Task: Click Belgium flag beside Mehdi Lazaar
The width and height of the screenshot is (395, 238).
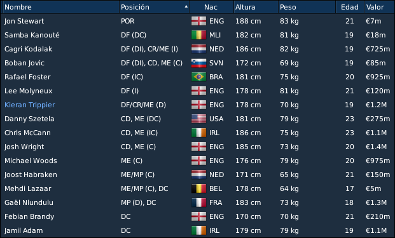Action: (x=198, y=188)
